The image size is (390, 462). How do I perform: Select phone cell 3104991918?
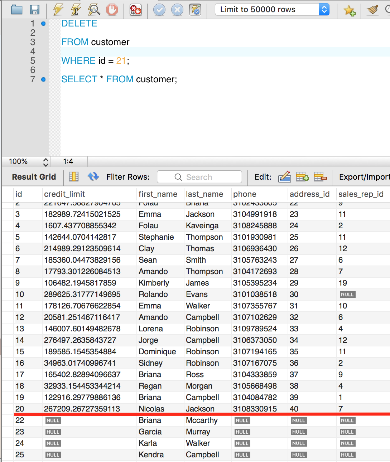point(255,214)
